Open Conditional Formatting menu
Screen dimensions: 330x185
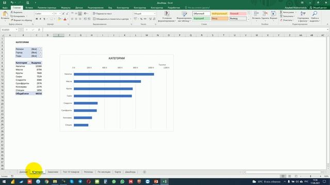[x=167, y=16]
